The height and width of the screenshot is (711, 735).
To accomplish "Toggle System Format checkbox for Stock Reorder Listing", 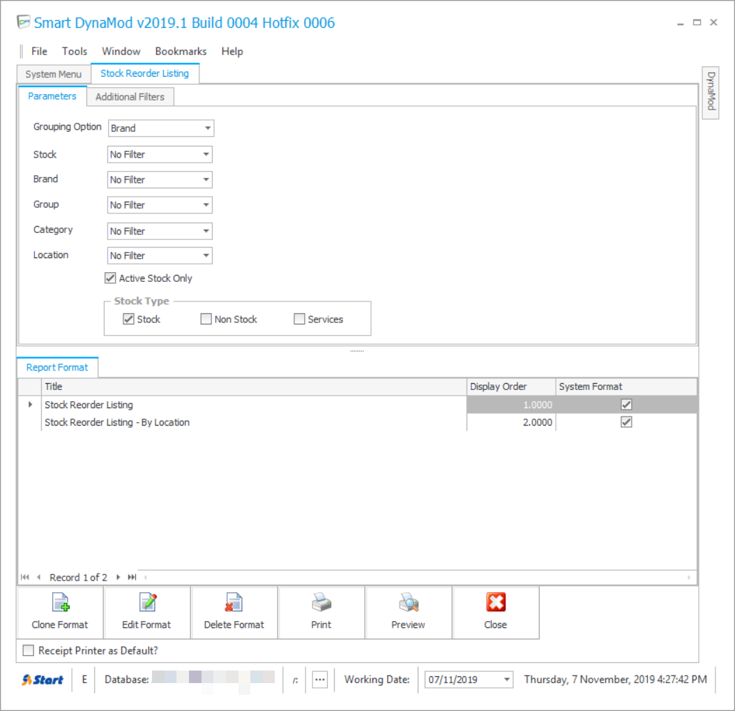I will click(x=626, y=404).
